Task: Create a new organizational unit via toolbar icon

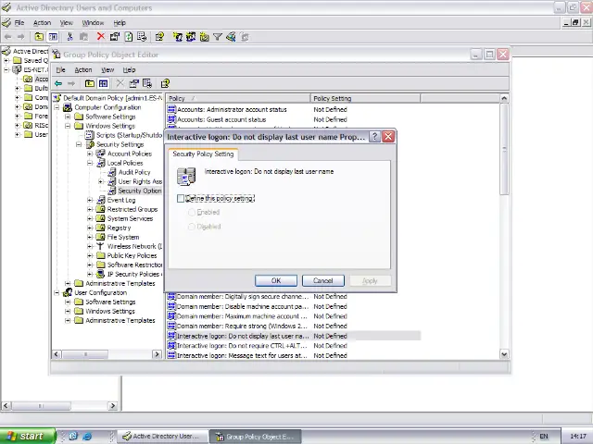Action: click(x=204, y=37)
